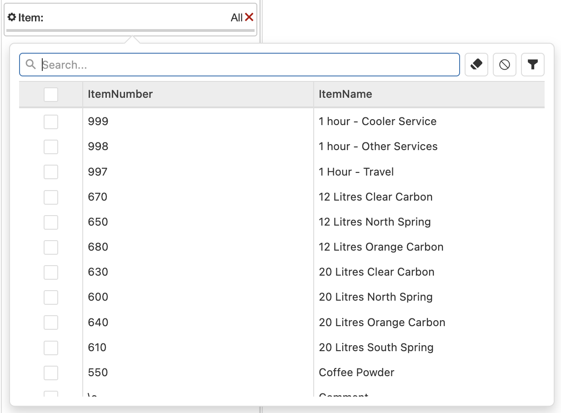Viewport: 561px width, 413px height.
Task: Toggle the select-all header checkbox
Action: coord(51,95)
